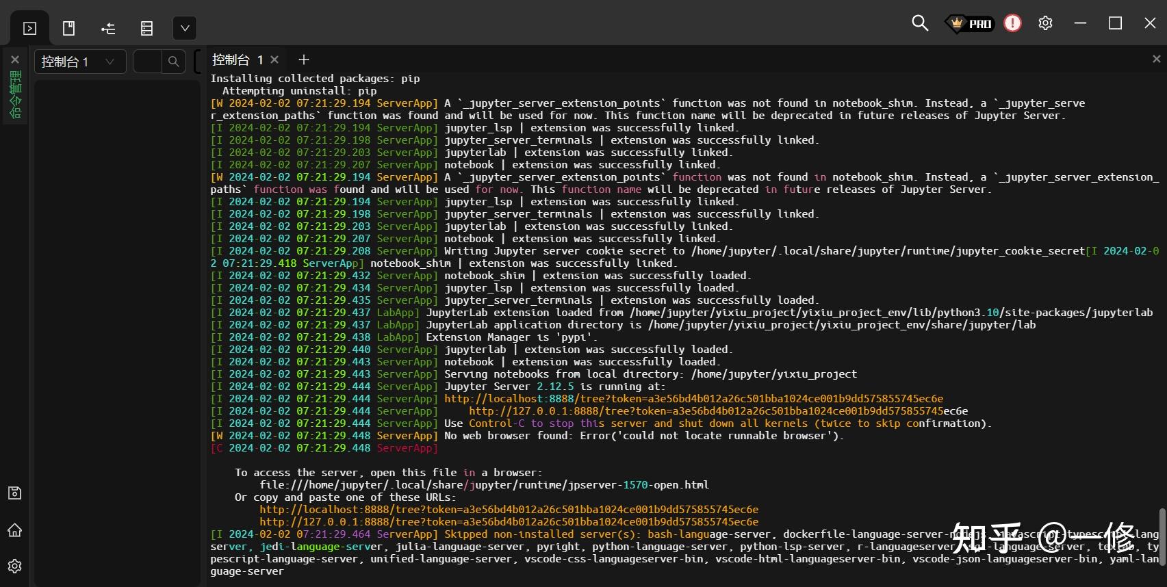This screenshot has height=587, width=1167.
Task: Open the port forwarding arrows icon
Action: tap(107, 28)
